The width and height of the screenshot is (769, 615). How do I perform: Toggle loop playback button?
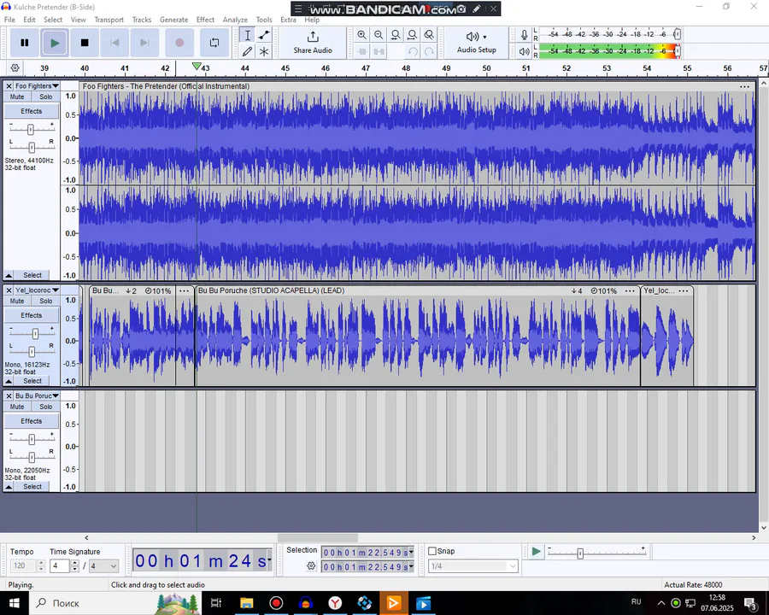tap(214, 43)
